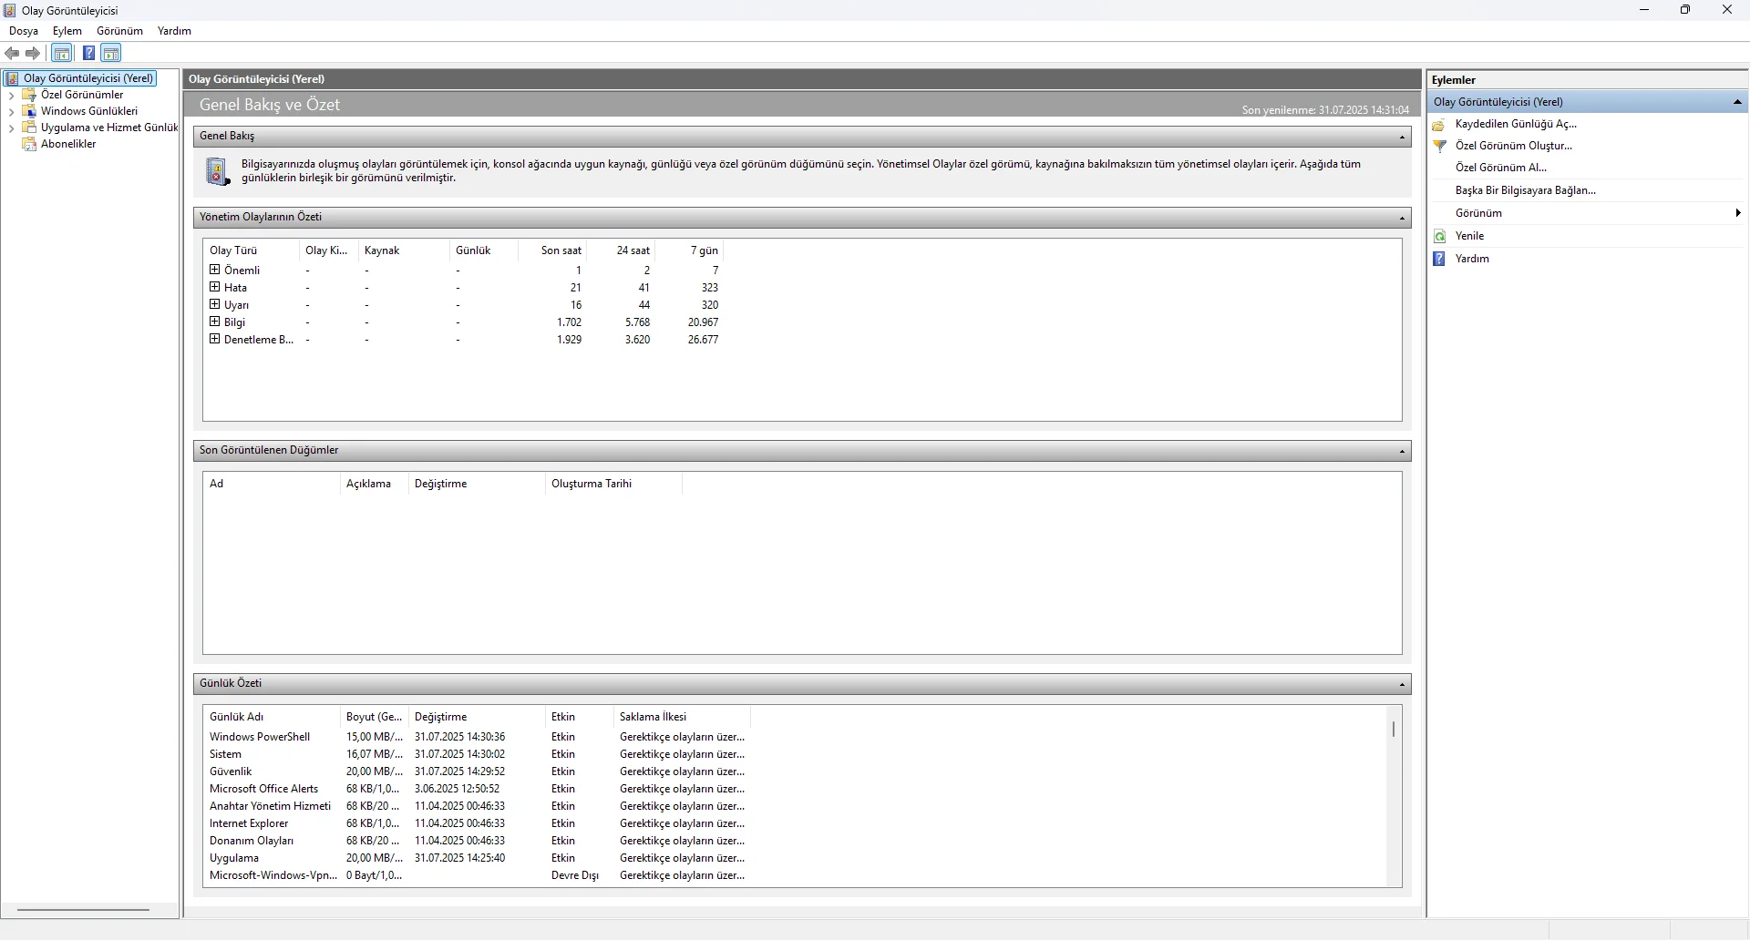The image size is (1750, 940).
Task: Open the Dosya menu
Action: [x=24, y=31]
